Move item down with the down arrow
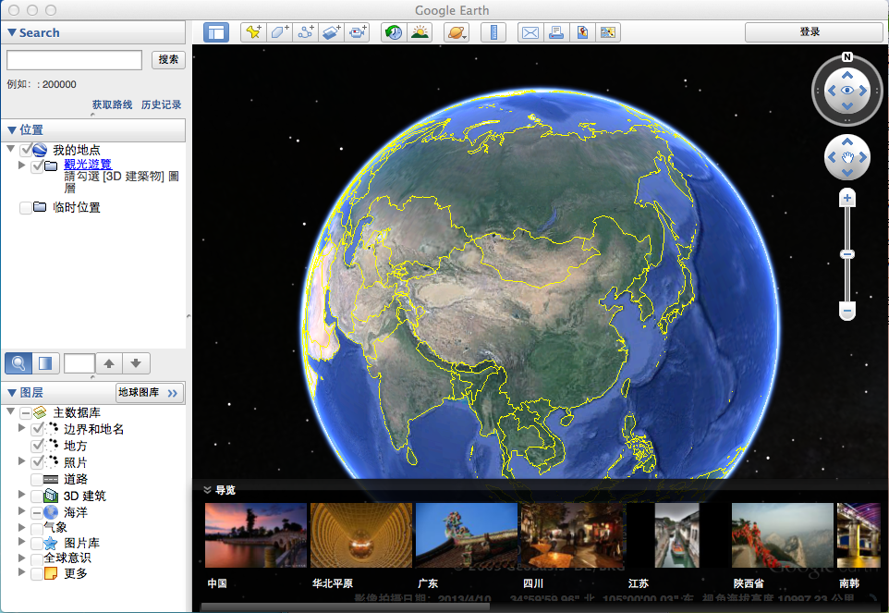The width and height of the screenshot is (889, 613). pyautogui.click(x=136, y=363)
